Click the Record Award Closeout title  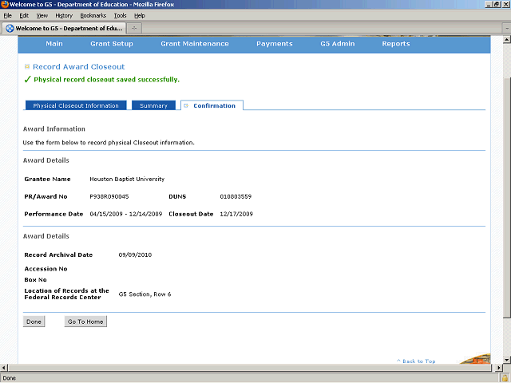(x=79, y=67)
